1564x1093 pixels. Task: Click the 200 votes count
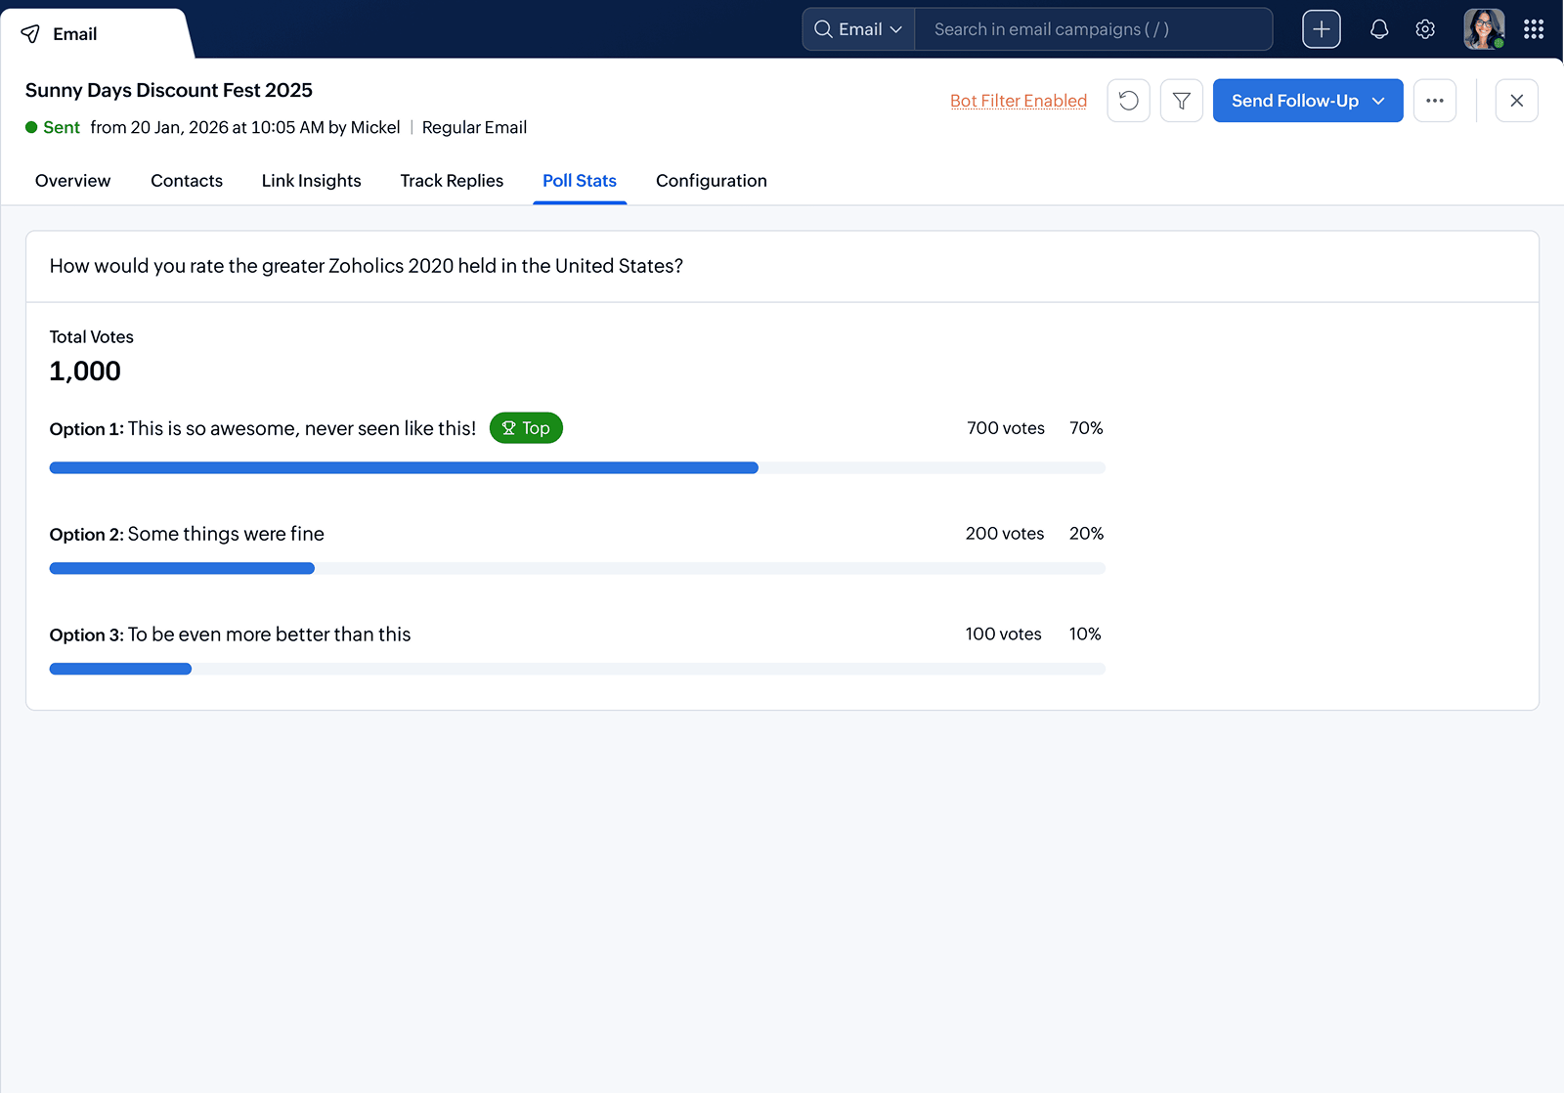point(1005,534)
